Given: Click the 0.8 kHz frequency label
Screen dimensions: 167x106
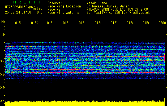Looking at the screenshot, I should pyautogui.click(x=2, y=74).
